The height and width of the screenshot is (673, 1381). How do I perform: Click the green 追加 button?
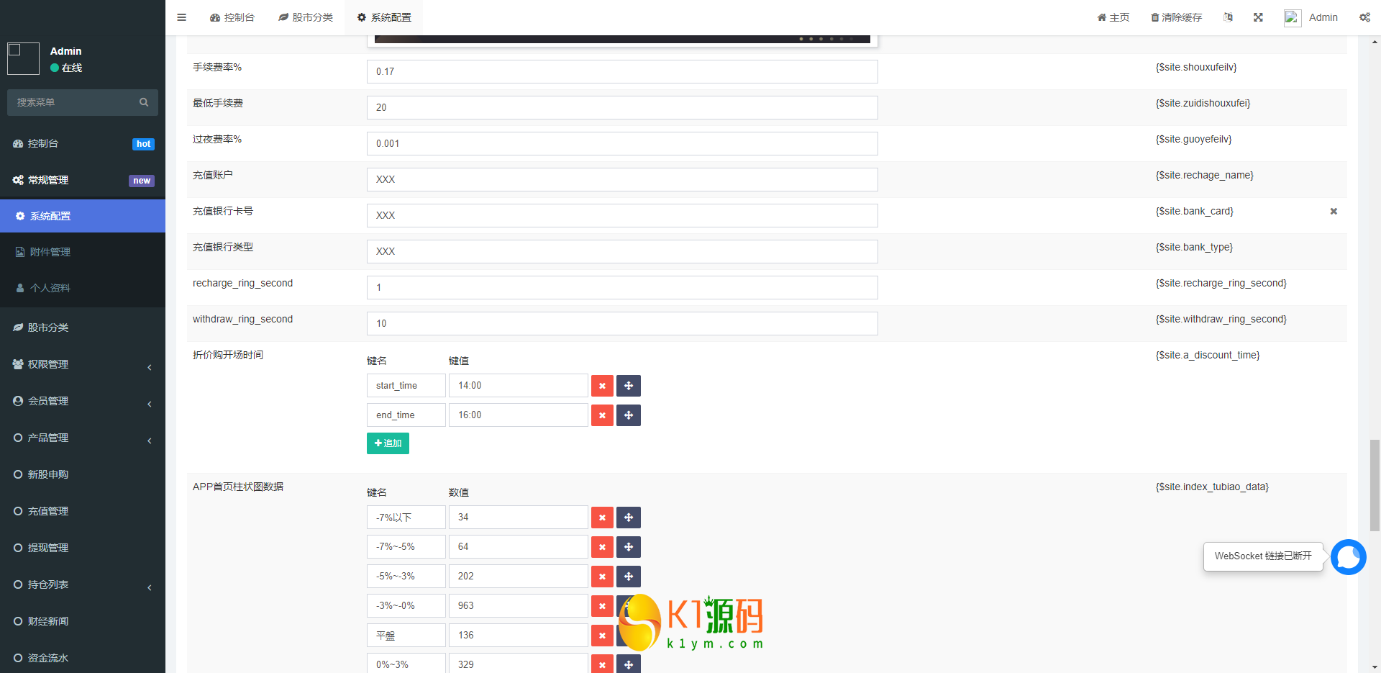(388, 443)
